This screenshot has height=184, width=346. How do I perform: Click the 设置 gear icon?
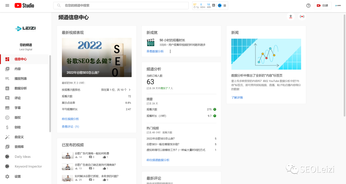pos(7,177)
